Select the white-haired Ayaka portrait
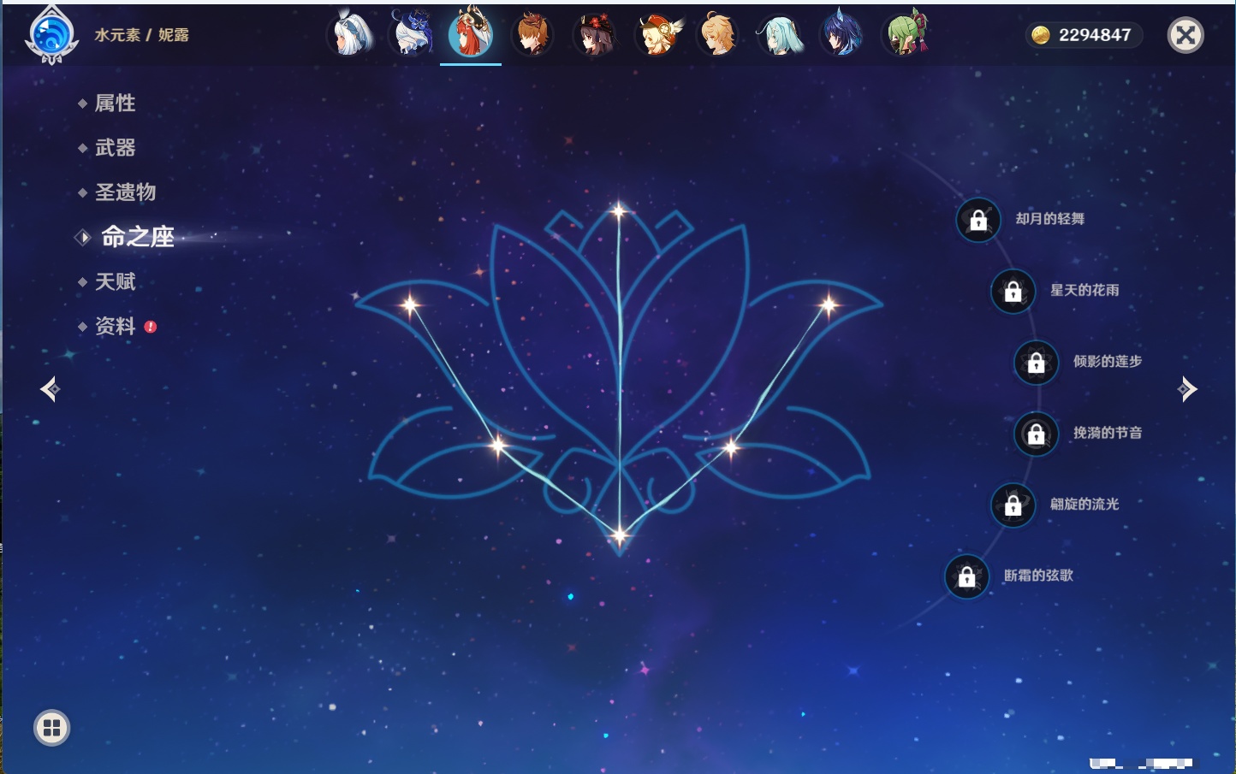Viewport: 1236px width, 774px height. [350, 35]
